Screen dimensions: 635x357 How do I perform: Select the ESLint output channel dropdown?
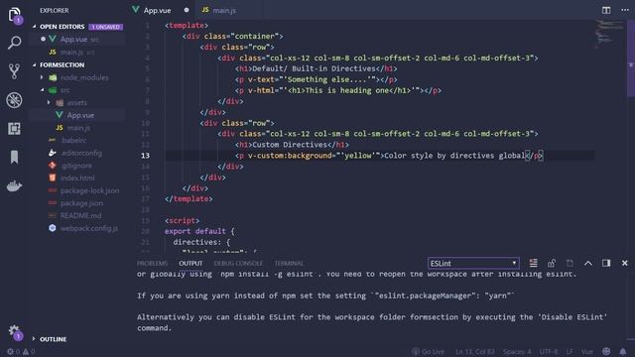[x=473, y=263]
